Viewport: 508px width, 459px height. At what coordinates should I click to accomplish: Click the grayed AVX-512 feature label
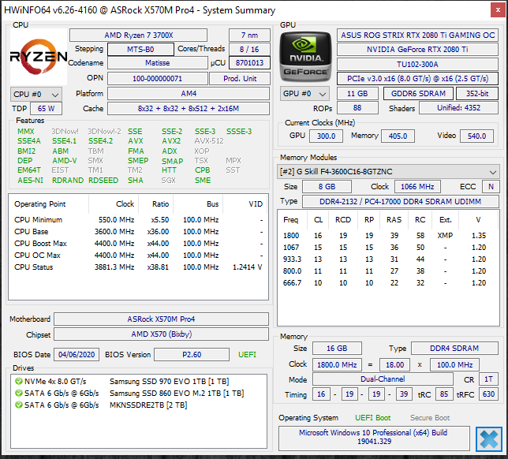209,141
